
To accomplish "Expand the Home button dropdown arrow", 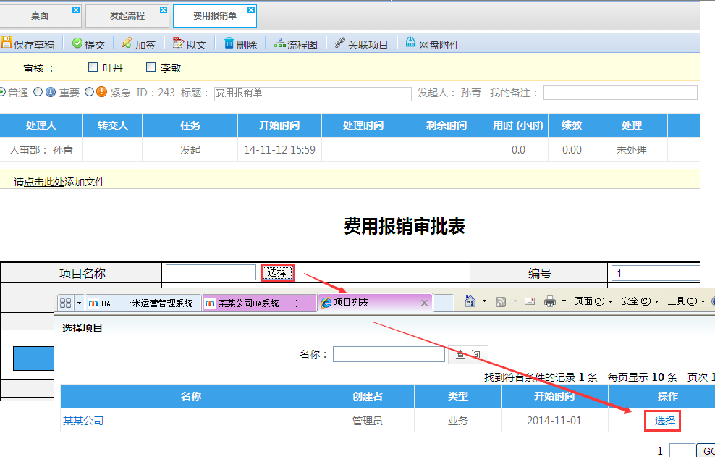I will tap(484, 301).
